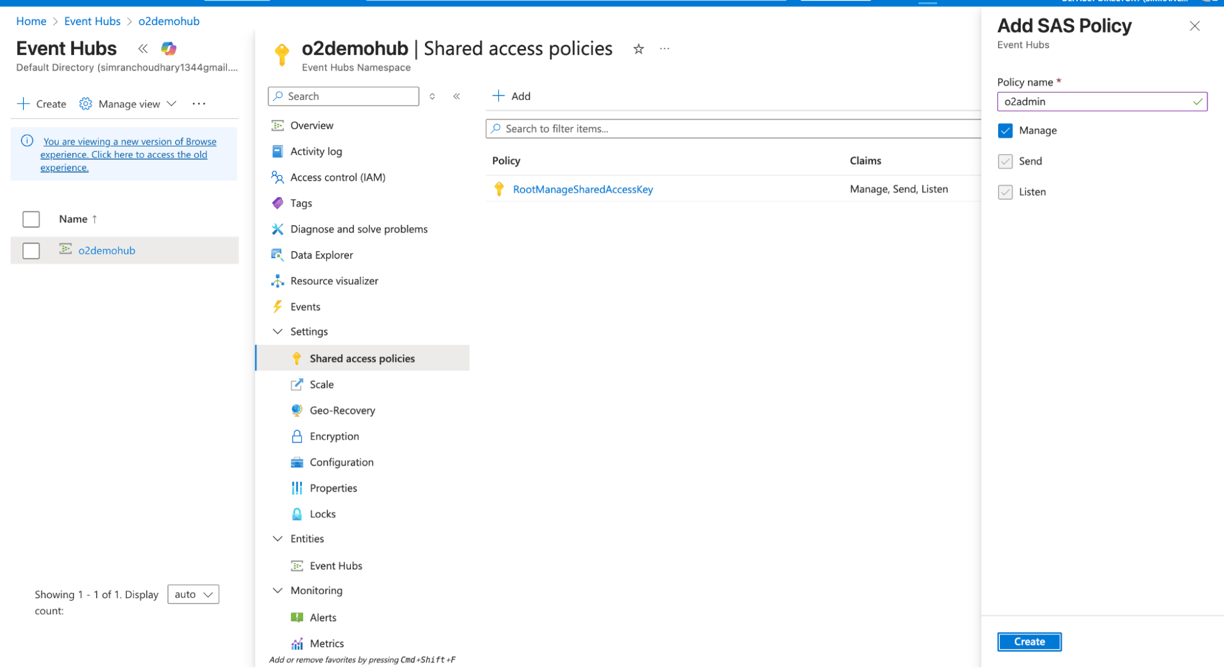Open the Tags section for o2demohub
The width and height of the screenshot is (1224, 668).
click(301, 203)
